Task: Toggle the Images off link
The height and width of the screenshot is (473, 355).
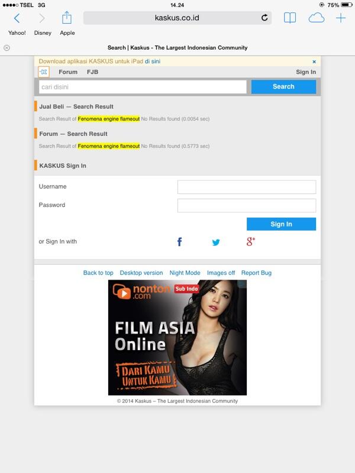Action: tap(221, 273)
